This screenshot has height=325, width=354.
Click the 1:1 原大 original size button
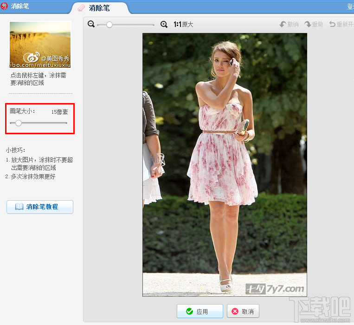click(183, 24)
